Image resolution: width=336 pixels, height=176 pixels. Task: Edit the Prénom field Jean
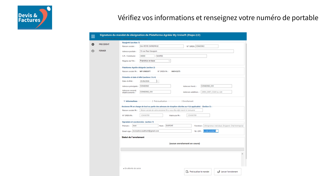(145, 126)
